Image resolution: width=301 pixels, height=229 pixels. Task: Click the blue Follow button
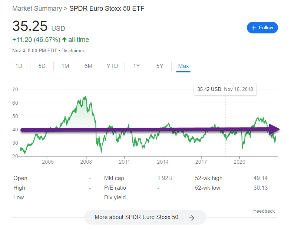point(262,28)
